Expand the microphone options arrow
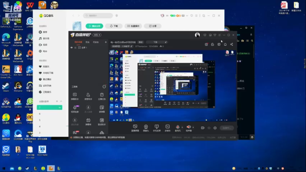 182,127
